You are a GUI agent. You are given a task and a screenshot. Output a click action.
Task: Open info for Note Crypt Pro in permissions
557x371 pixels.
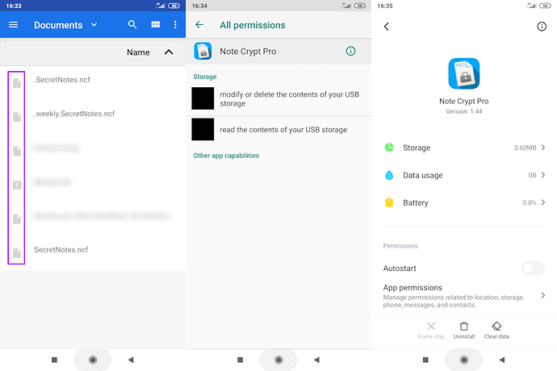[x=350, y=51]
